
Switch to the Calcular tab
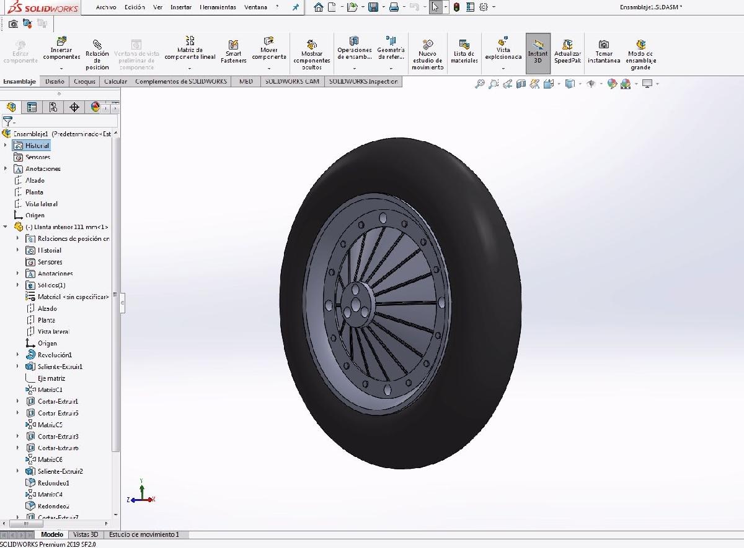(116, 81)
